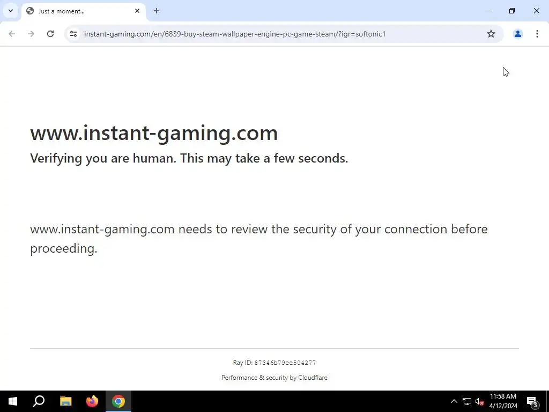Click the Chrome taskbar icon
The height and width of the screenshot is (412, 549).
coord(118,401)
